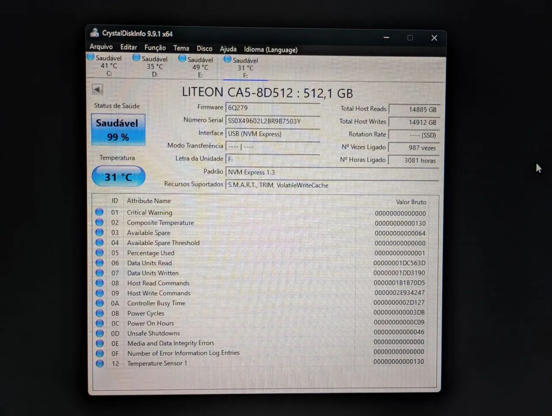The height and width of the screenshot is (416, 552).
Task: Click the previous disk arrow button
Action: pos(97,89)
